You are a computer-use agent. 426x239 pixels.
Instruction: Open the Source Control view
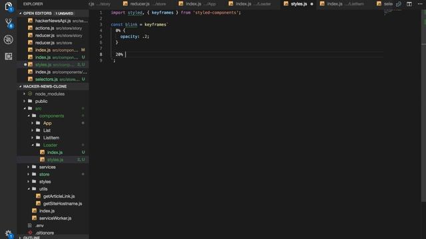[x=9, y=23]
